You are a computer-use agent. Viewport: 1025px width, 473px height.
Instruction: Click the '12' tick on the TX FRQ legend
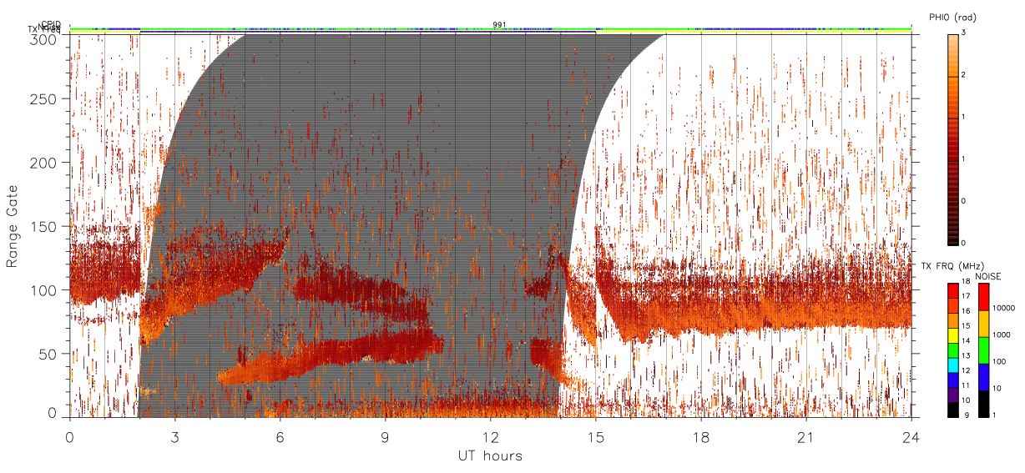pos(967,370)
